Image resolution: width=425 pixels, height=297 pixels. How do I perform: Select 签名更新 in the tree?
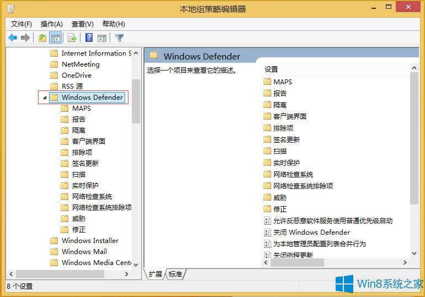click(85, 164)
